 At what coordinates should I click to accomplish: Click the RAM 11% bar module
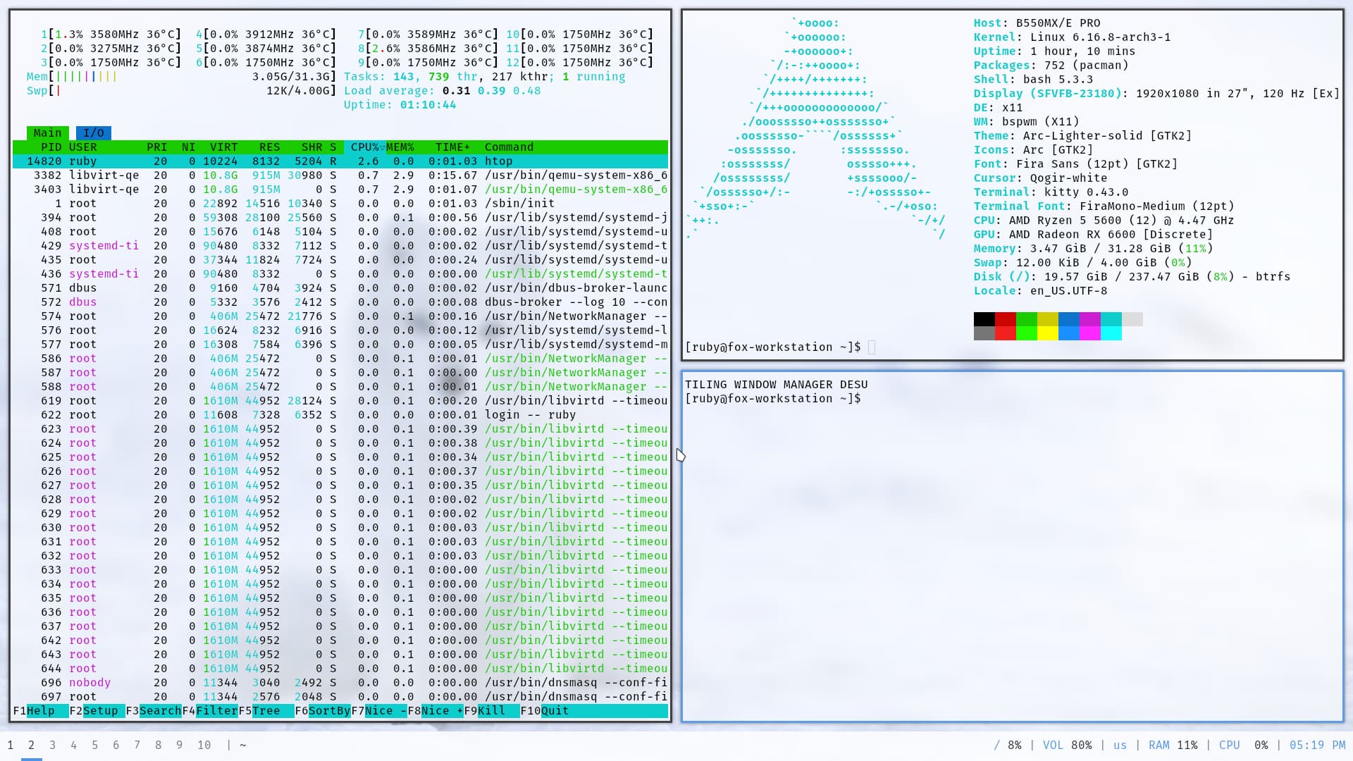coord(1173,745)
